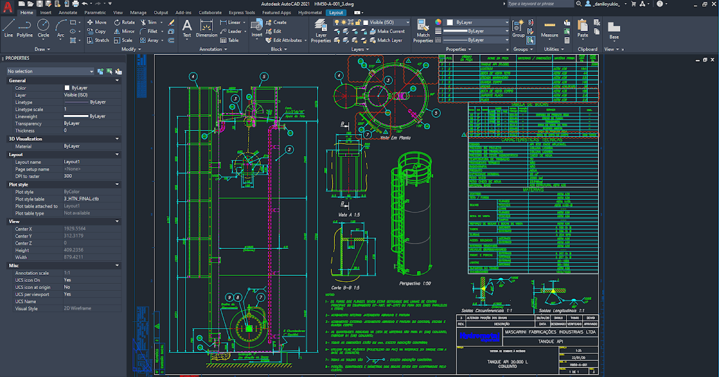Toggle the layer freeze icon in Layers panel

343,22
